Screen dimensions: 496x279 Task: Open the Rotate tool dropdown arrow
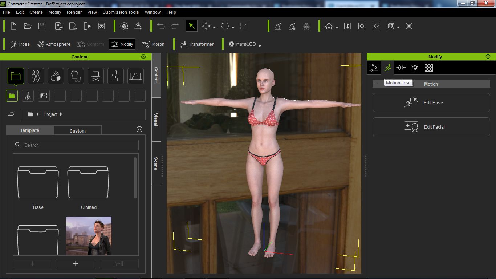(233, 28)
